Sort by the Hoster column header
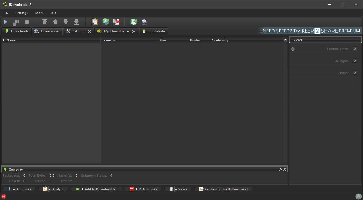363x200 pixels. coord(198,40)
